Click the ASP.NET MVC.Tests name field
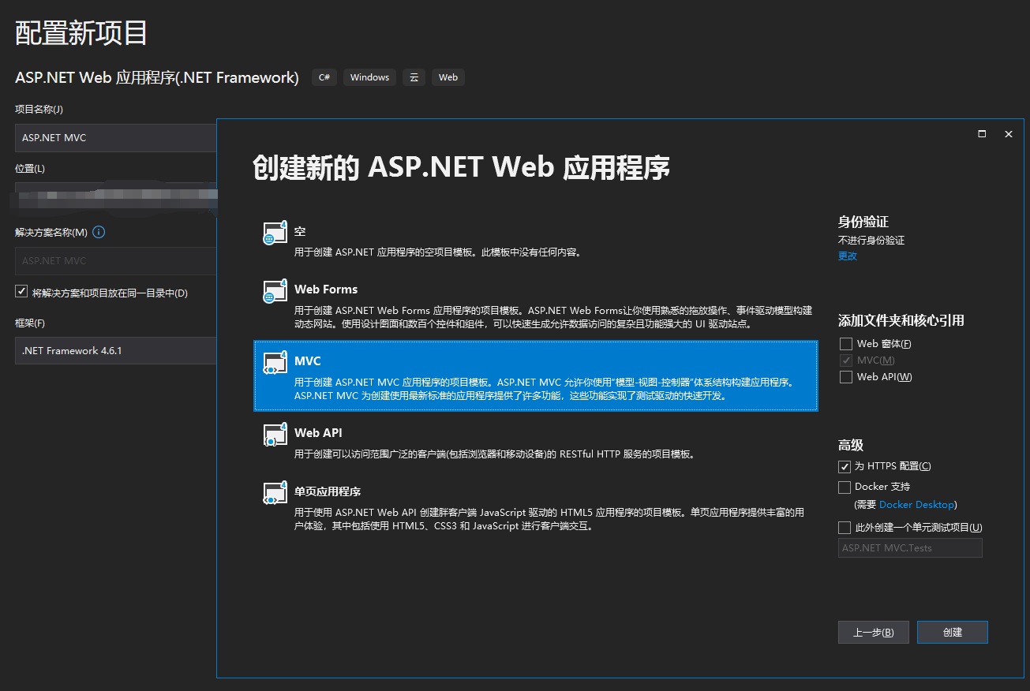This screenshot has height=691, width=1030. coord(910,548)
